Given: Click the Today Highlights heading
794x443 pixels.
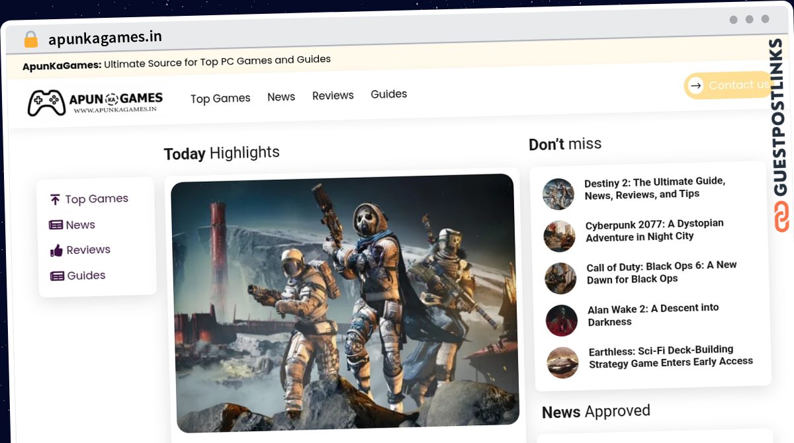Looking at the screenshot, I should [222, 153].
